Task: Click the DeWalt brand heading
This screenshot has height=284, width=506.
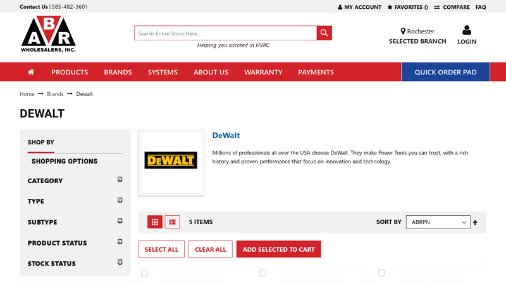Action: (x=226, y=136)
